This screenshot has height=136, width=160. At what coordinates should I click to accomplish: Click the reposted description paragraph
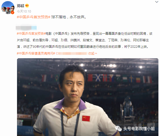tap(85, 40)
